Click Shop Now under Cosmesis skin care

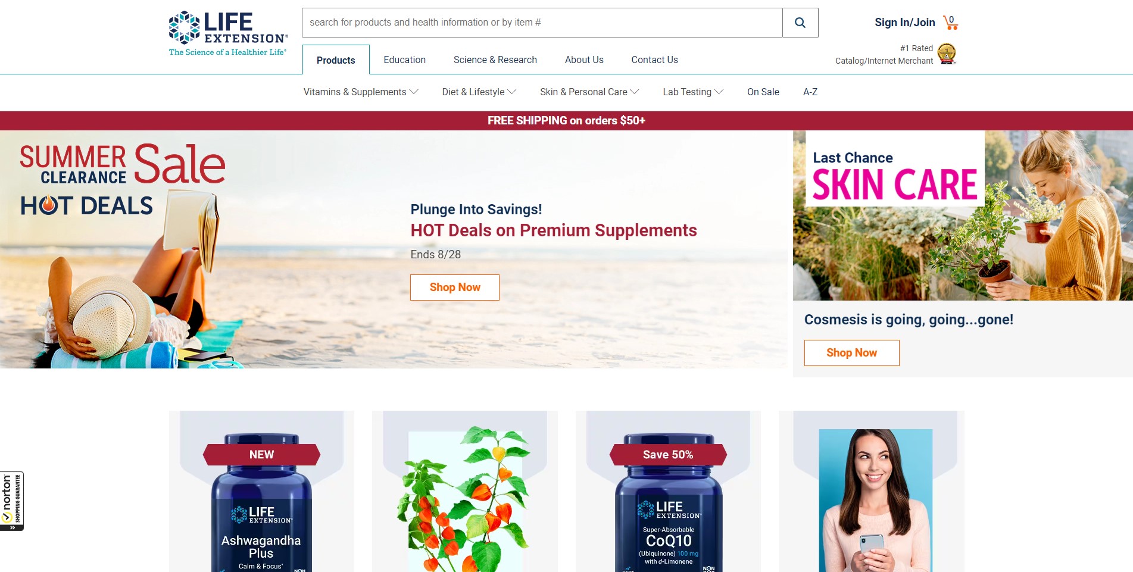tap(851, 353)
